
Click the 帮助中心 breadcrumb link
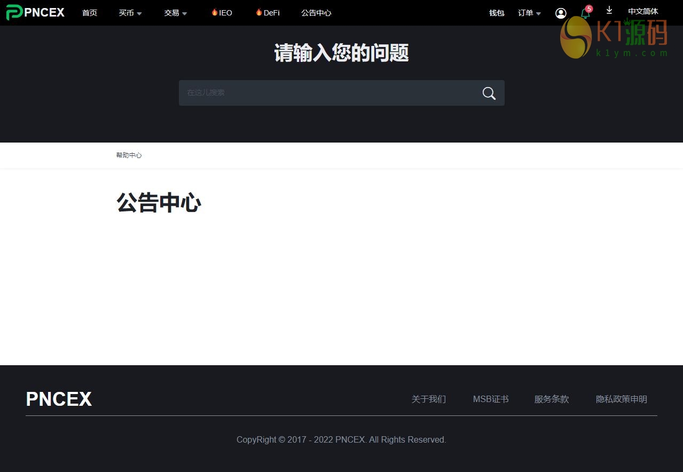point(129,155)
